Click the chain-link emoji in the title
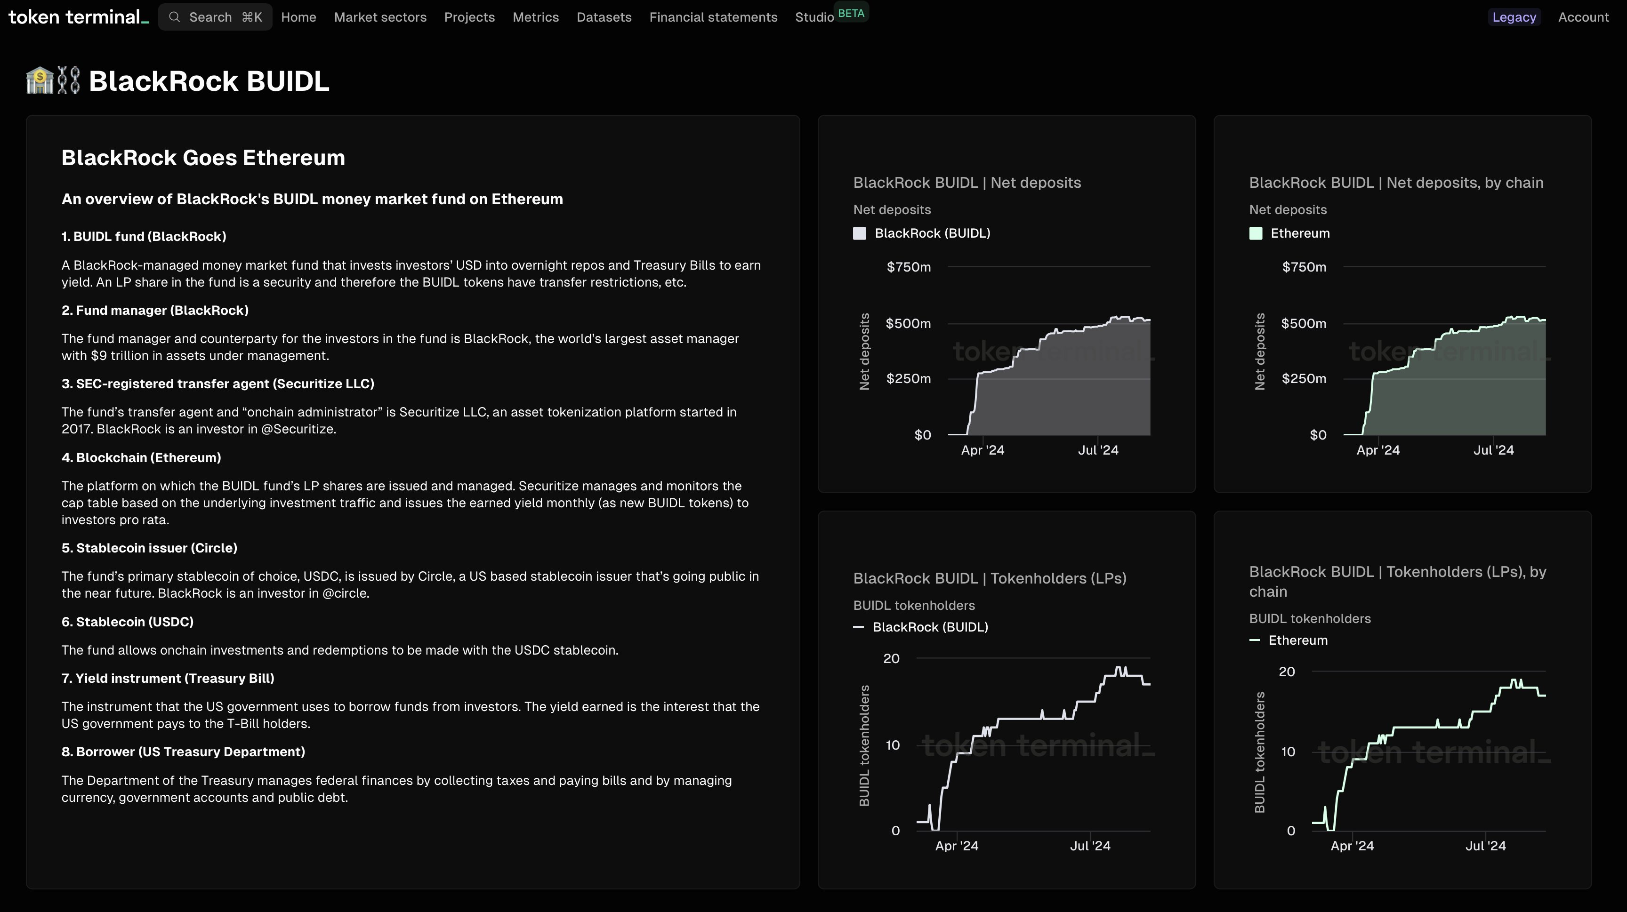This screenshot has height=912, width=1627. pos(68,81)
